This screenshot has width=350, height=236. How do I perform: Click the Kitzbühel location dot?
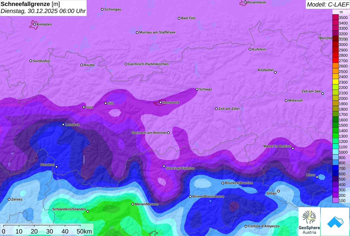tap(275, 72)
